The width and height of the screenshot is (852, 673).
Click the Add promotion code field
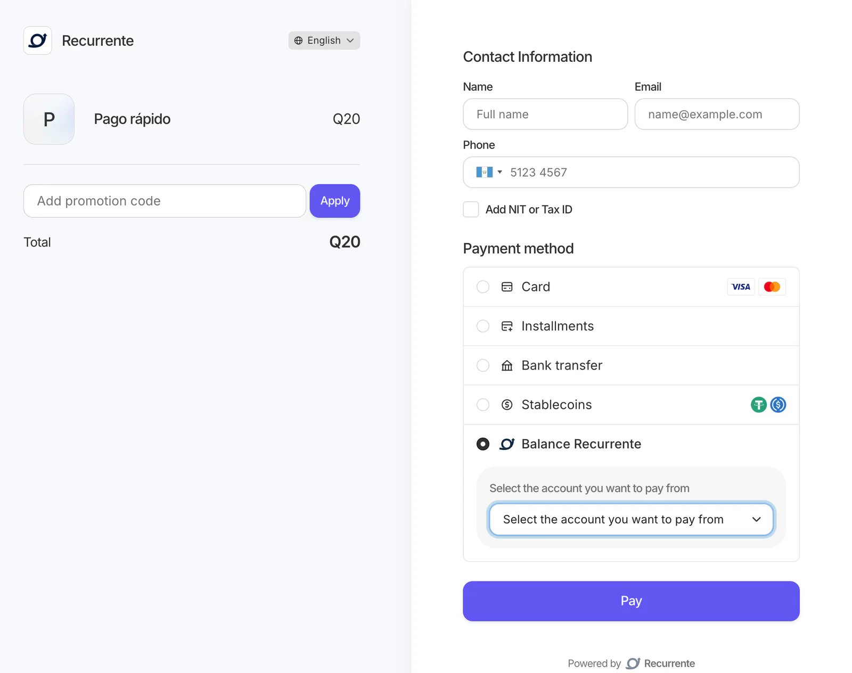tap(165, 201)
